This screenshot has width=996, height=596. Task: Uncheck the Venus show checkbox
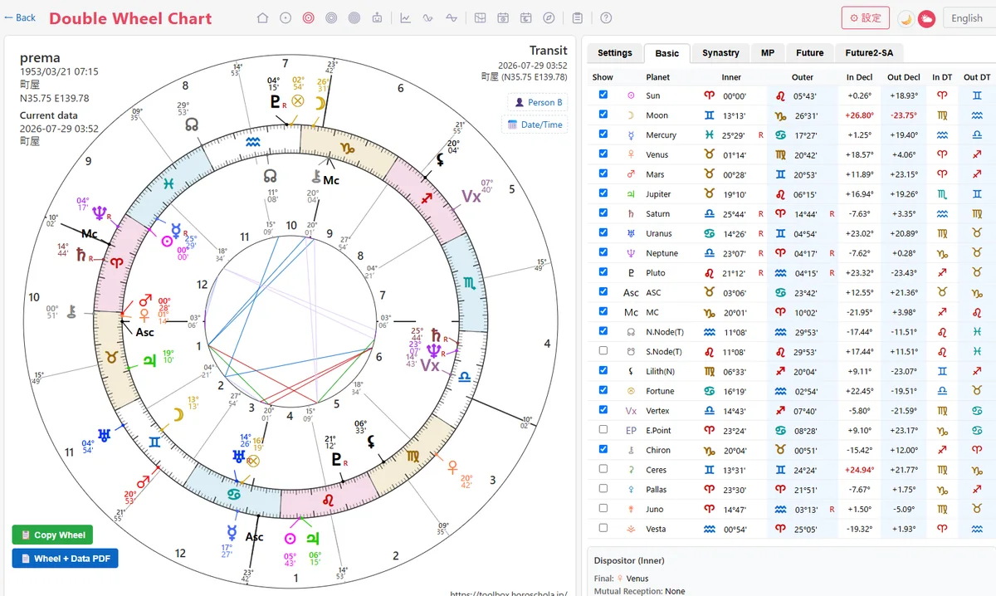(603, 154)
